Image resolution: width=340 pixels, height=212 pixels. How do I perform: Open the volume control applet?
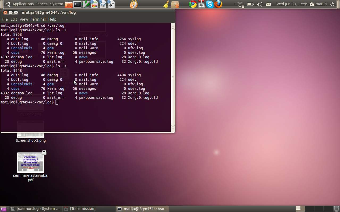259,4
